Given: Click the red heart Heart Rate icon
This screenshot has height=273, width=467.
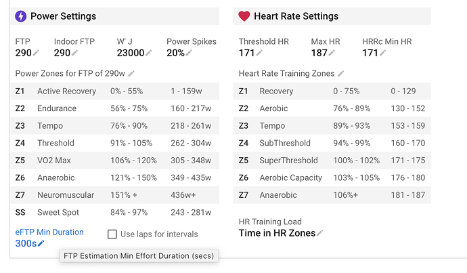Looking at the screenshot, I should 244,16.
